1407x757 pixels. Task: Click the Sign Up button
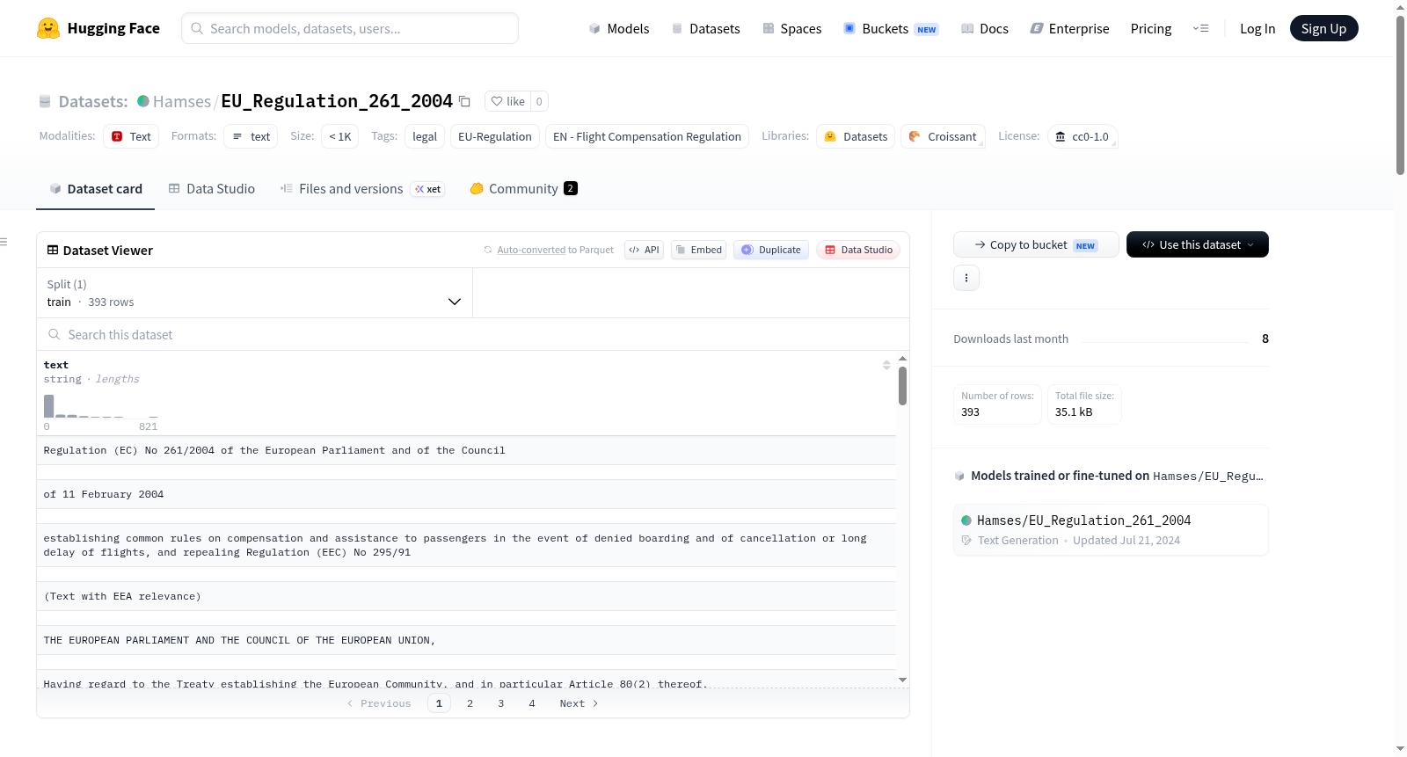[x=1323, y=28]
